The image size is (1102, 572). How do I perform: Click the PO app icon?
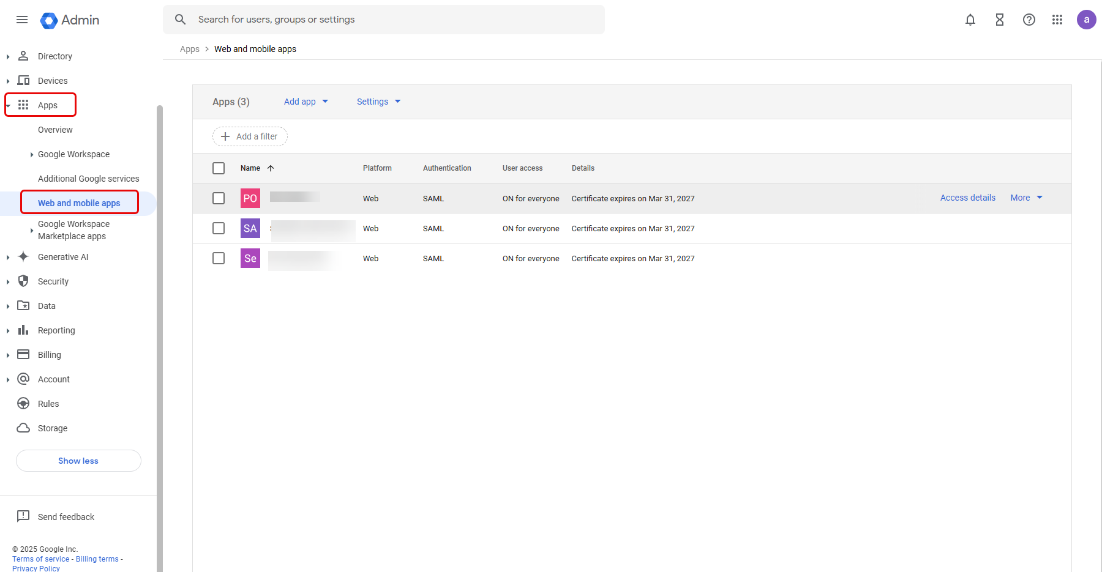click(x=250, y=198)
